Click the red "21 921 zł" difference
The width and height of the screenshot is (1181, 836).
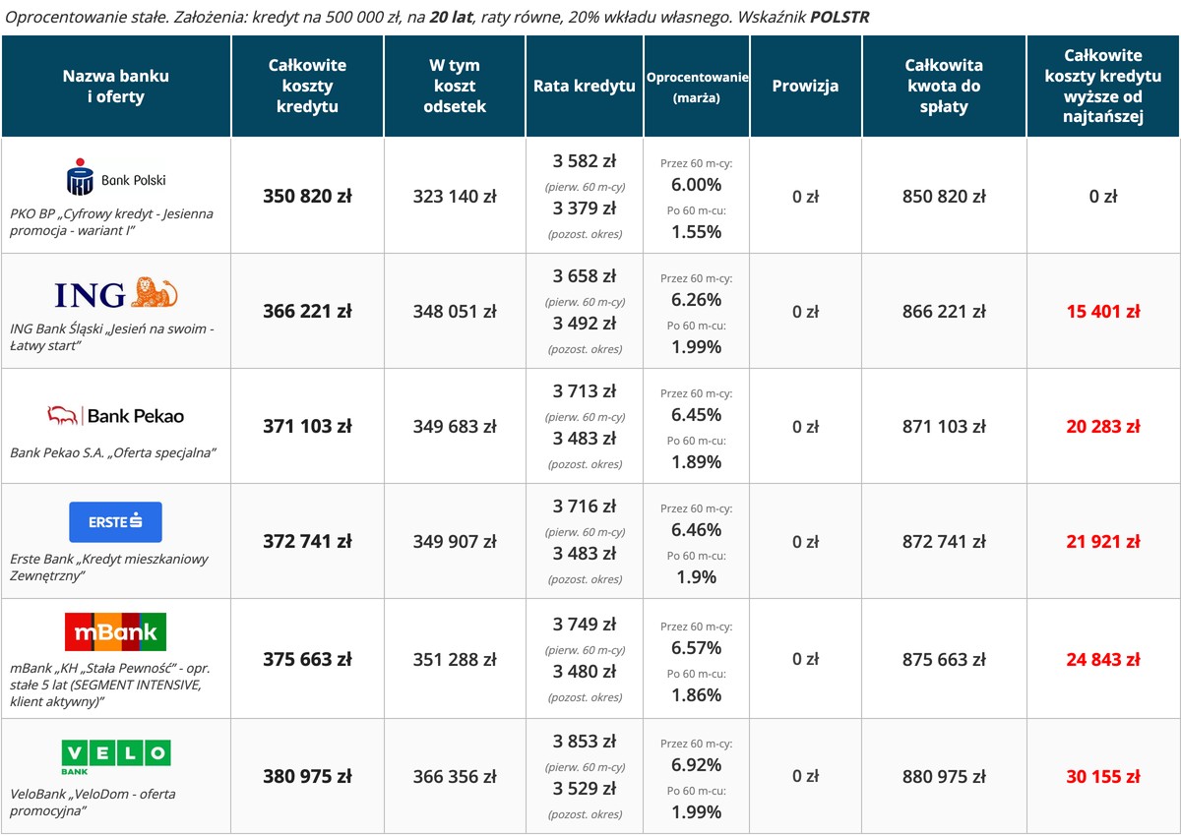pos(1103,541)
